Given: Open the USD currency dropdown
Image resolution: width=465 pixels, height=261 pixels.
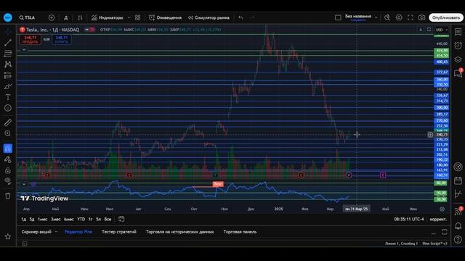Looking at the screenshot, I should (x=442, y=30).
